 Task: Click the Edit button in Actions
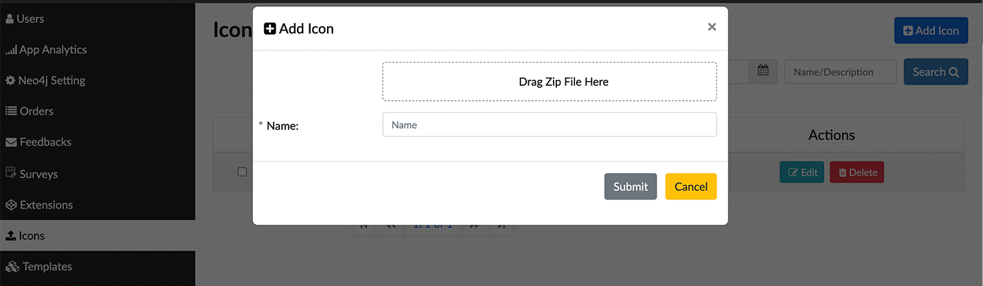[x=802, y=172]
